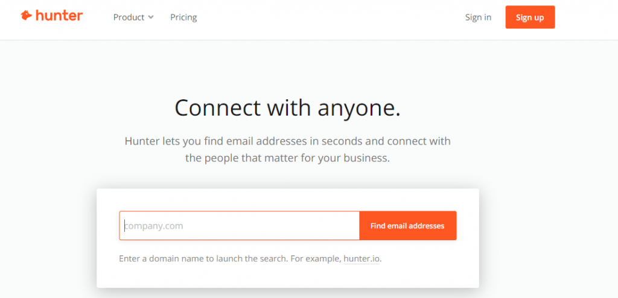The width and height of the screenshot is (618, 298).
Task: Click the Find email addresses button
Action: 407,226
